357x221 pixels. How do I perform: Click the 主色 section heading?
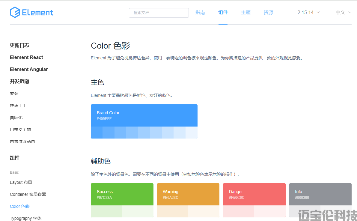click(x=97, y=82)
